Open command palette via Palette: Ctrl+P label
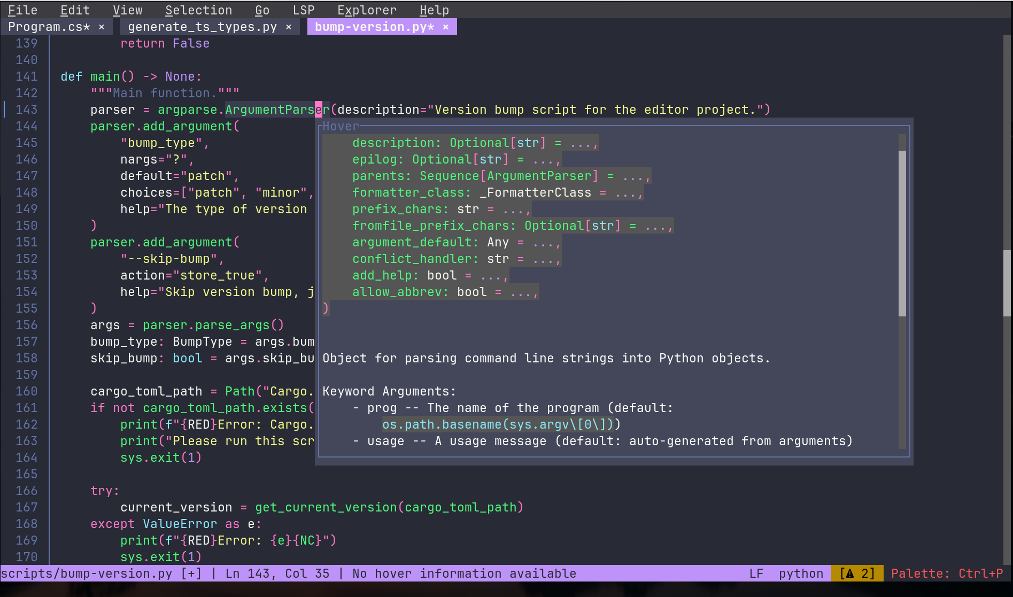1013x597 pixels. pyautogui.click(x=947, y=573)
